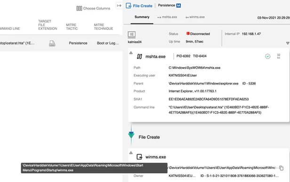The width and height of the screenshot is (290, 182).
Task: Click the winms.exe file icon
Action: (x=139, y=157)
